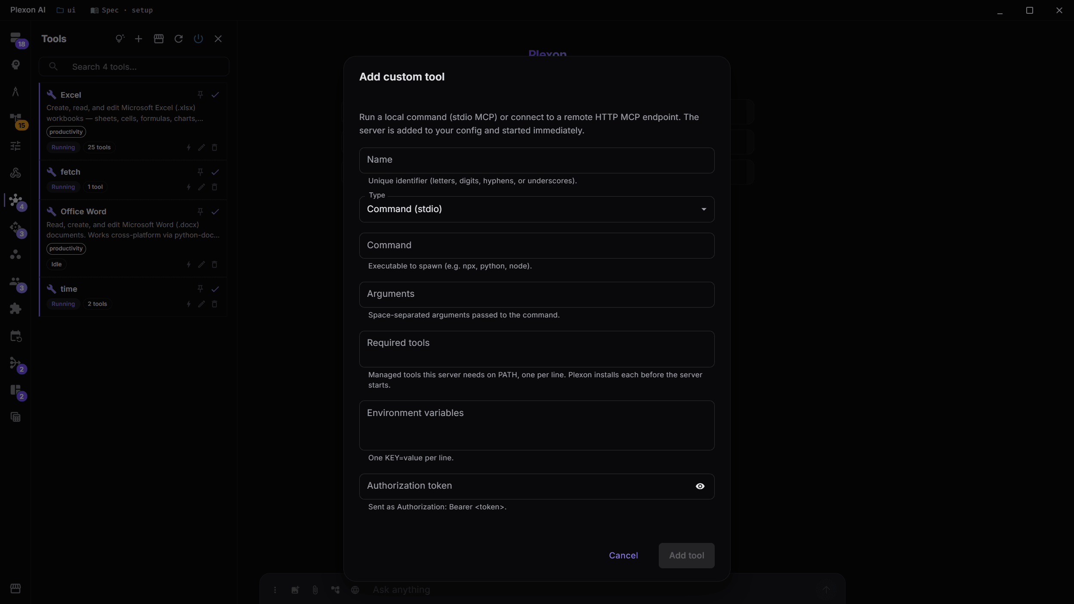Toggle the tools power button in header
This screenshot has width=1074, height=604.
[x=198, y=39]
